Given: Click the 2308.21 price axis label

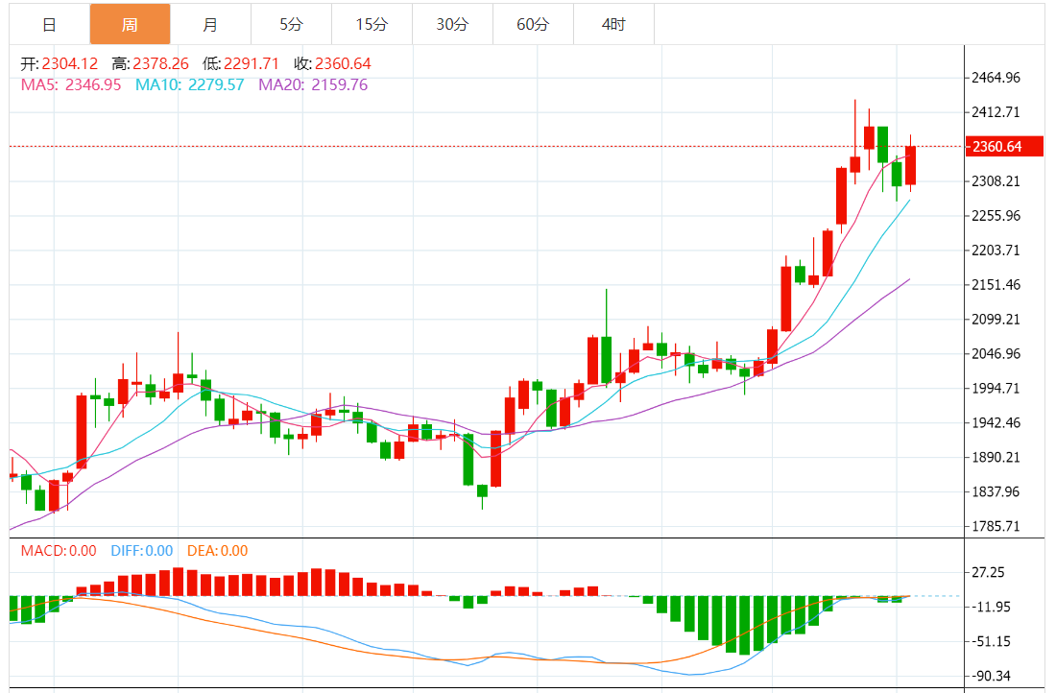Looking at the screenshot, I should 996,181.
